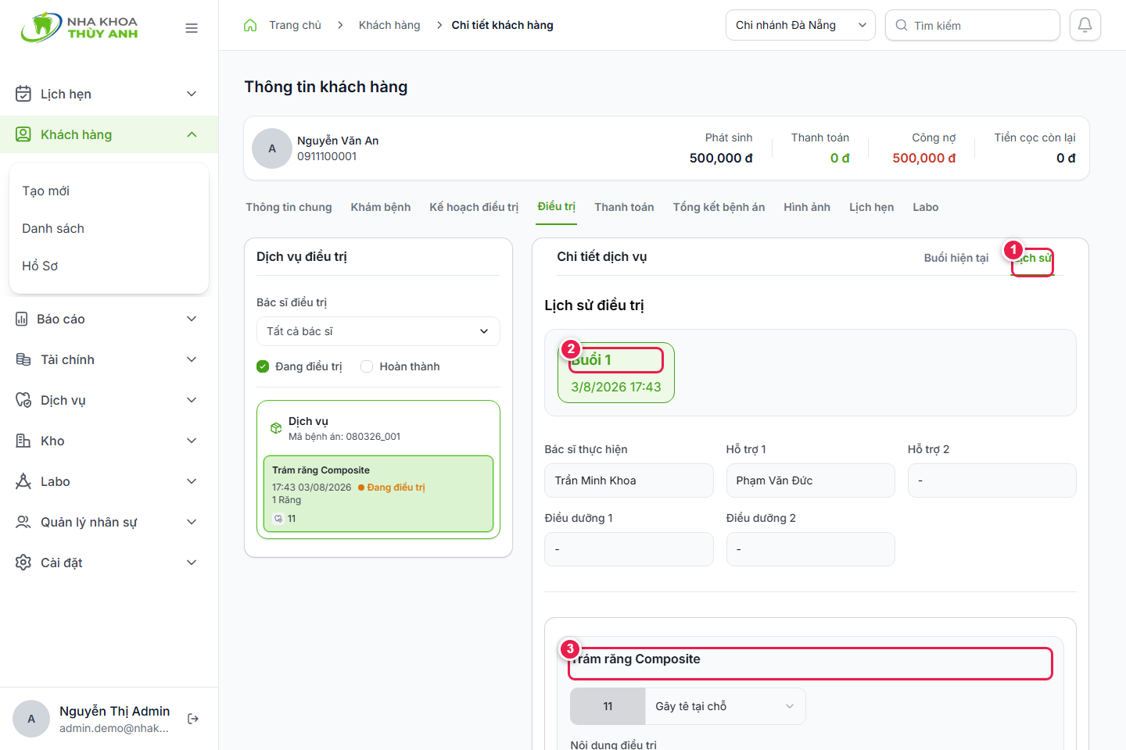
Task: Click the Dịch vụ heart icon
Action: 23,400
